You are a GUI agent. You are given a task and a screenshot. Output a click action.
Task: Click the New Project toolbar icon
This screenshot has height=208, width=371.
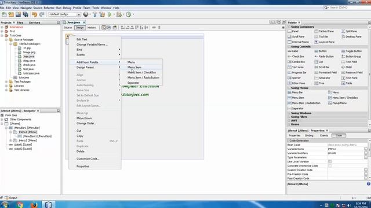coord(11,14)
